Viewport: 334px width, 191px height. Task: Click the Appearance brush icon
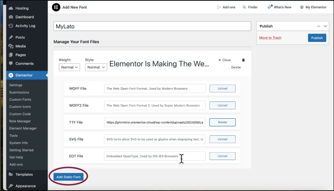[x=11, y=186]
